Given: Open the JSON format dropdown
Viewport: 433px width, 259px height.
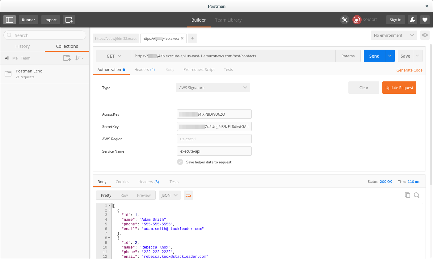Looking at the screenshot, I should coord(170,195).
